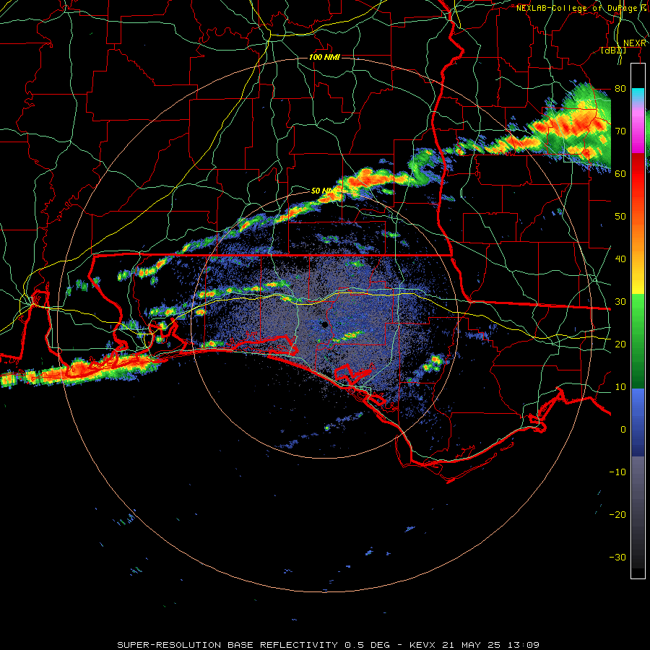Click the "SUPER-RESOLUTION BASE REFLECTIVITY" caption text
The height and width of the screenshot is (650, 650).
(227, 645)
